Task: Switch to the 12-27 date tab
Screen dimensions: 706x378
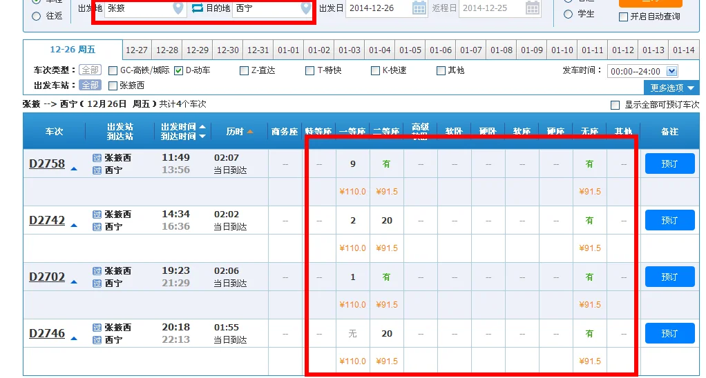Action: (137, 50)
